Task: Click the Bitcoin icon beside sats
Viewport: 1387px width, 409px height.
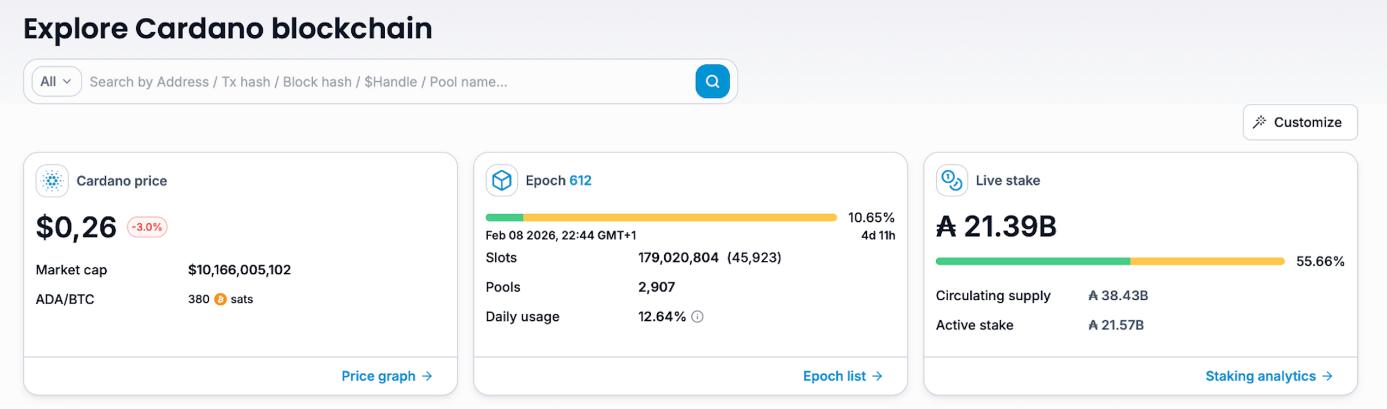Action: [x=220, y=299]
